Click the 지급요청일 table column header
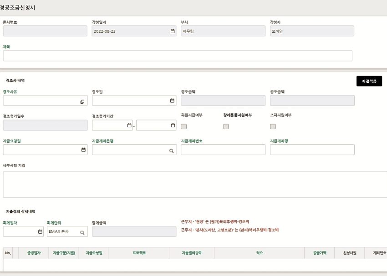Image resolution: width=387 pixels, height=276 pixels. point(94,253)
